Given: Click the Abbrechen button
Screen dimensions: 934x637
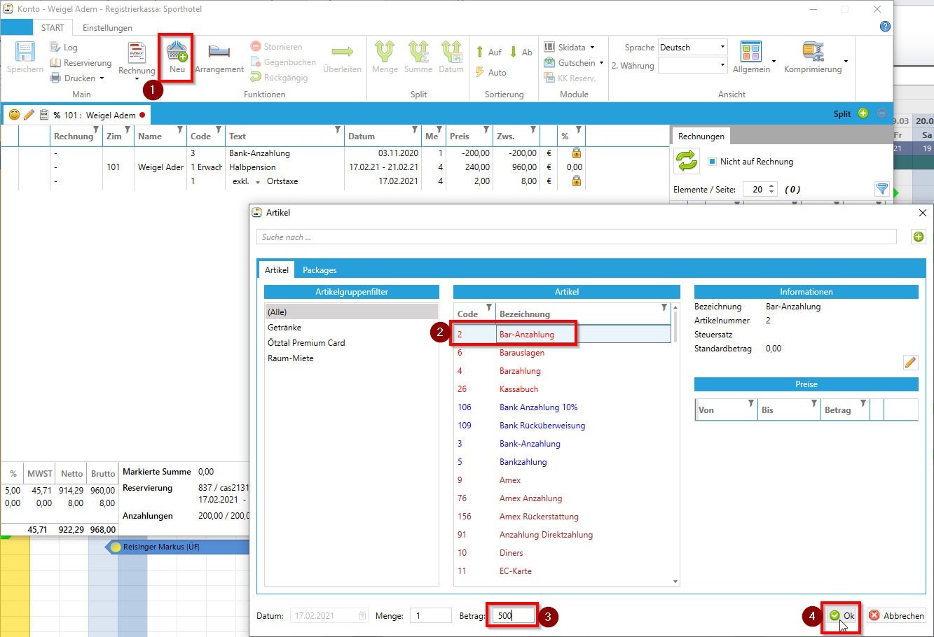Looking at the screenshot, I should [896, 616].
